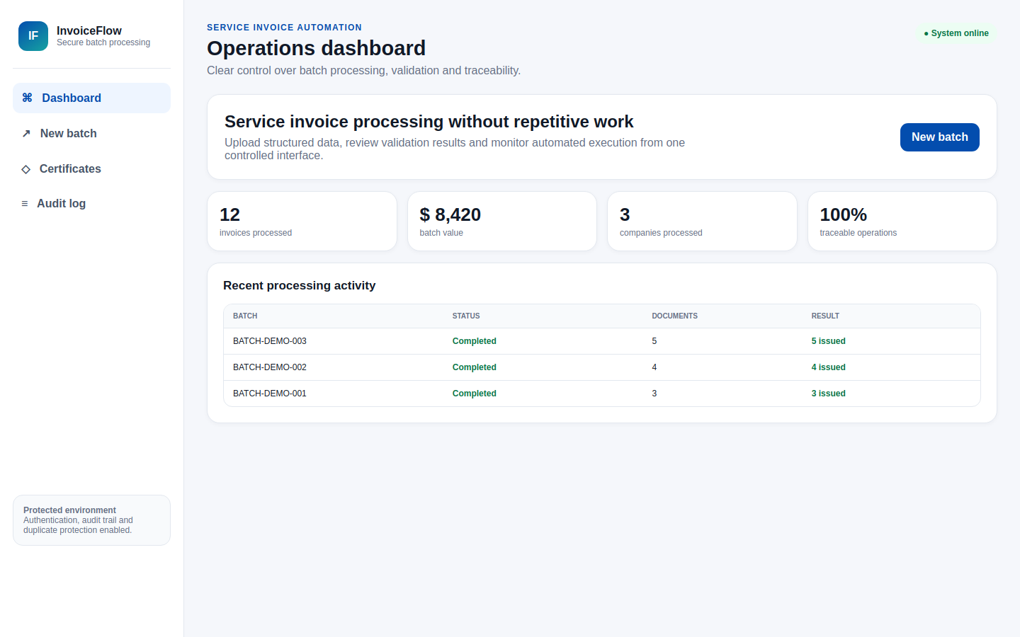Click the InvoiceFlow brand name
The height and width of the screenshot is (637, 1020).
click(x=89, y=30)
